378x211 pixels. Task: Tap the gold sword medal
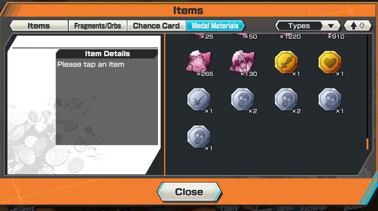point(286,62)
